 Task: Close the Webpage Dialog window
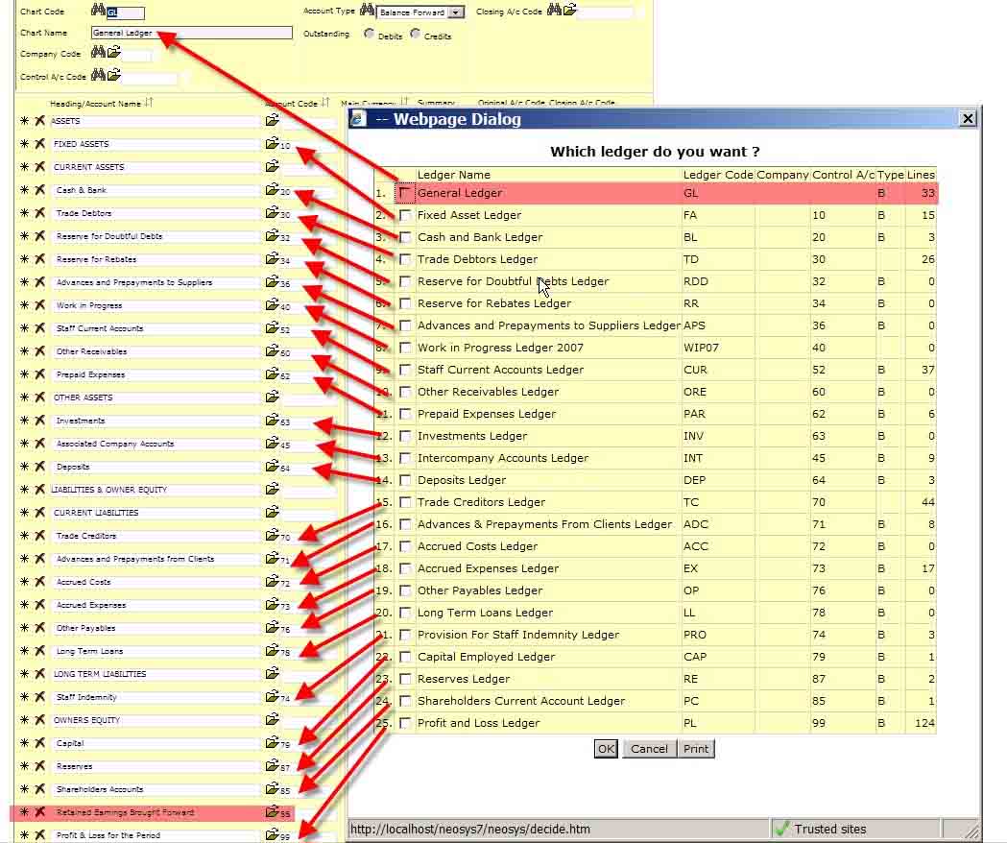tap(968, 118)
